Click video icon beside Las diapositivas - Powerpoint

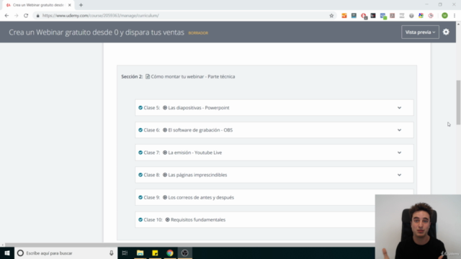pos(165,108)
